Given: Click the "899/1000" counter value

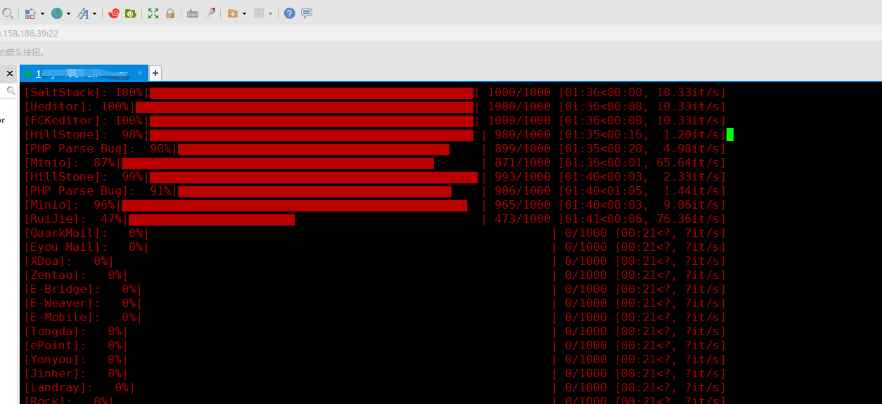Looking at the screenshot, I should (x=523, y=149).
